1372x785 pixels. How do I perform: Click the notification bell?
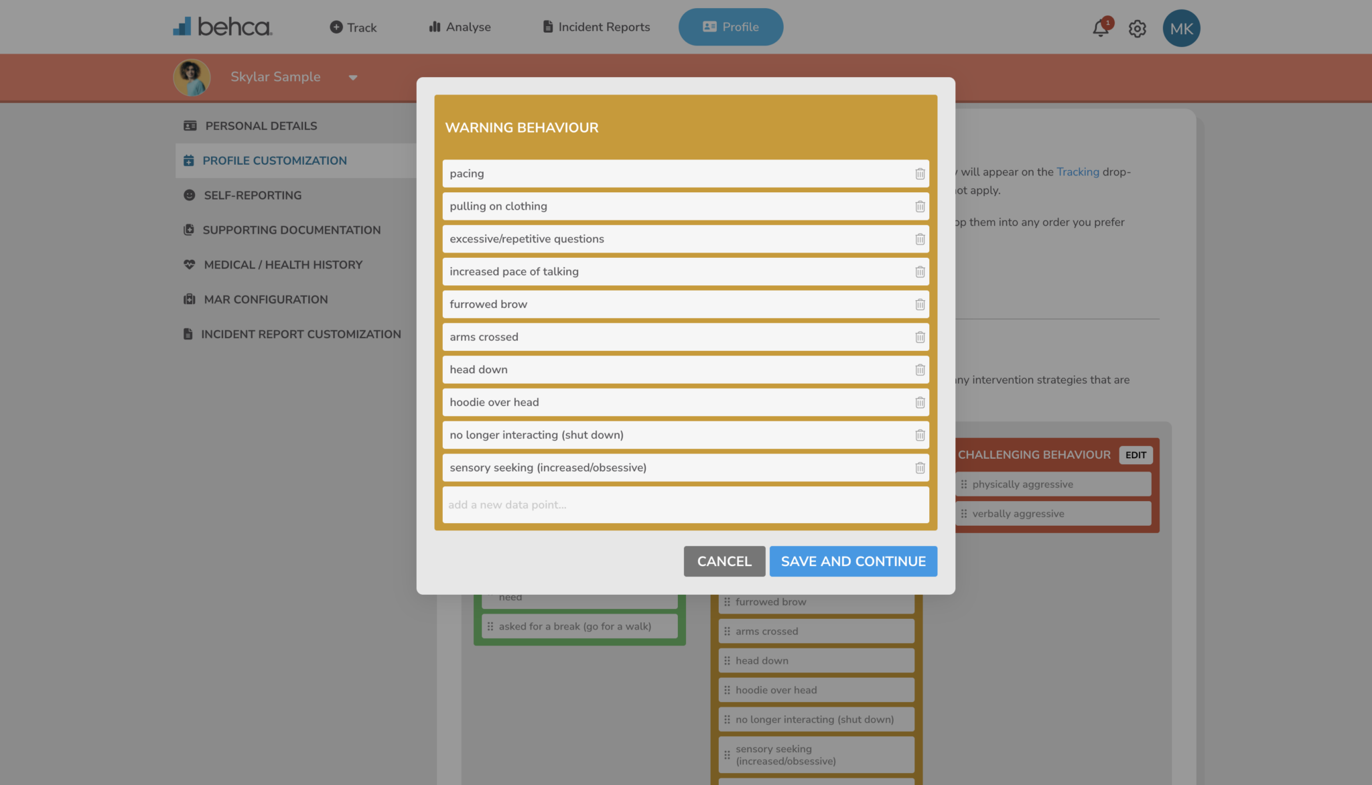[x=1099, y=28]
